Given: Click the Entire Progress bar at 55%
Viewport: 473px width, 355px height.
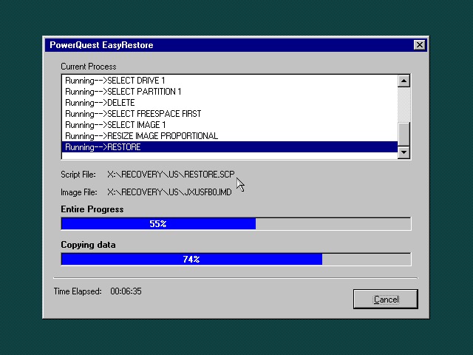Looking at the screenshot, I should [x=158, y=223].
